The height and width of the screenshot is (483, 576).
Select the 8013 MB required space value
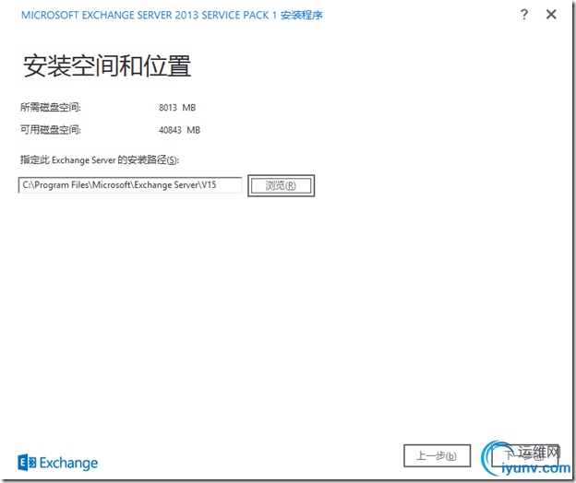point(177,108)
